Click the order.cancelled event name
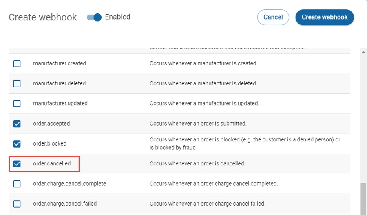Image resolution: width=367 pixels, height=215 pixels. click(x=52, y=164)
